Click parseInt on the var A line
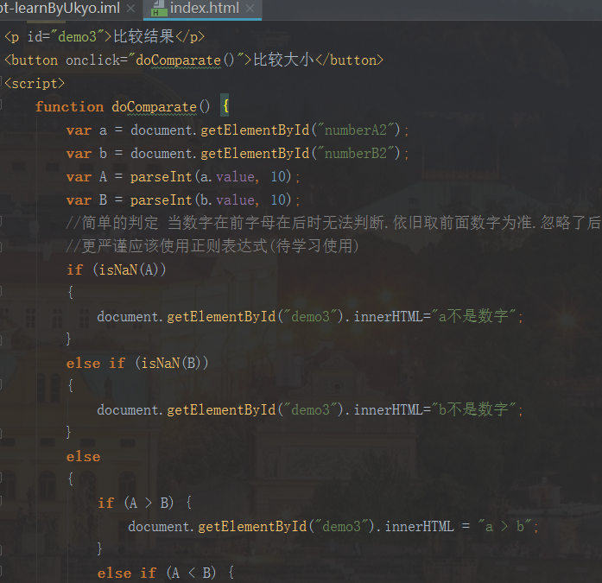 tap(162, 177)
